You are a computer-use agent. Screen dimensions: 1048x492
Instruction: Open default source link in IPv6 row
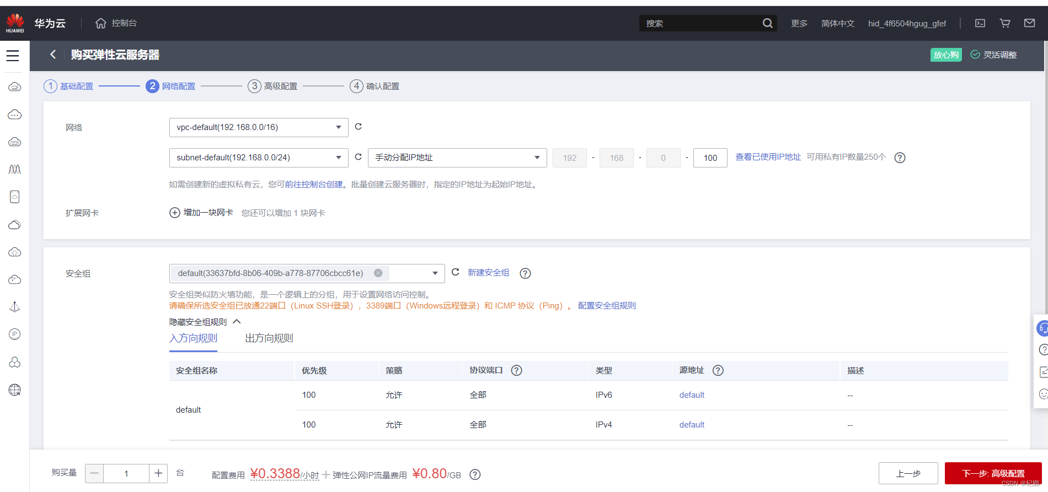tap(692, 395)
